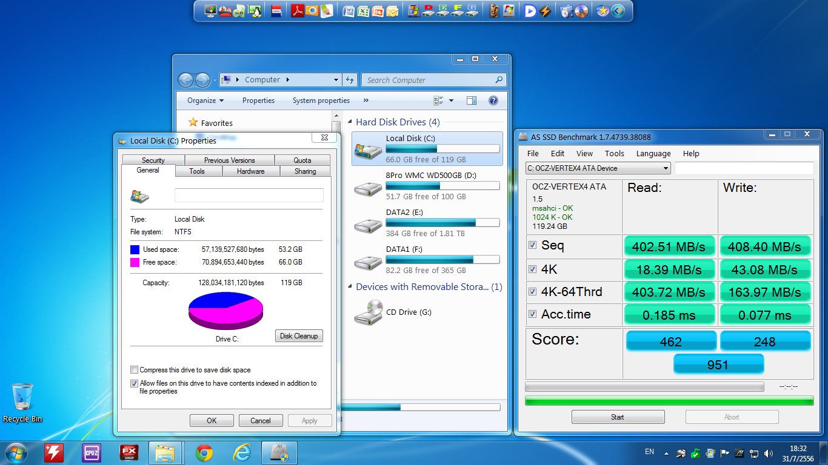Click the drive label field in Properties

pyautogui.click(x=249, y=195)
